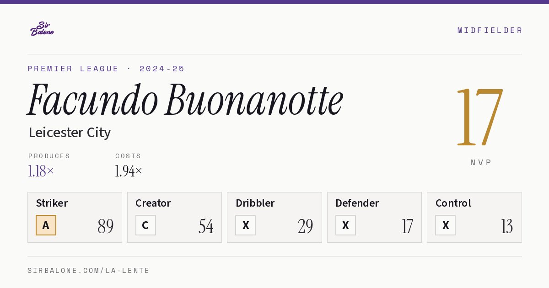Select the Dribbler score 29
The width and height of the screenshot is (549, 288).
(x=305, y=226)
